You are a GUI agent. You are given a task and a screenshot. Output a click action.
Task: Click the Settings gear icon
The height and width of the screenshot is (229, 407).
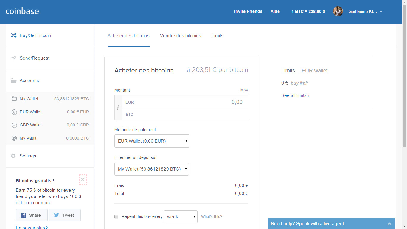tap(13, 156)
